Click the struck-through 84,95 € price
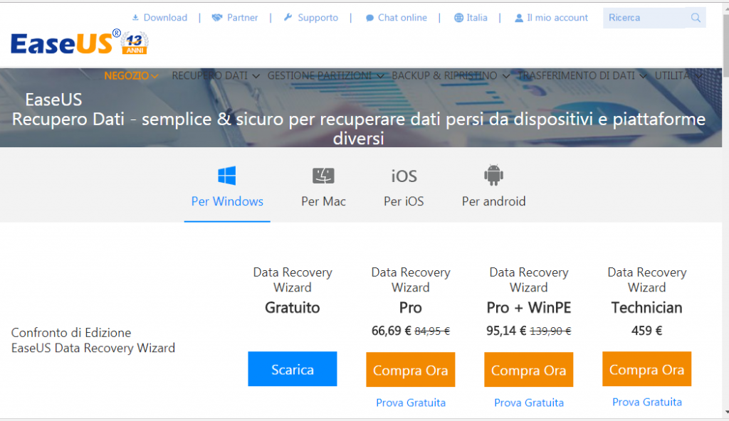 click(432, 331)
